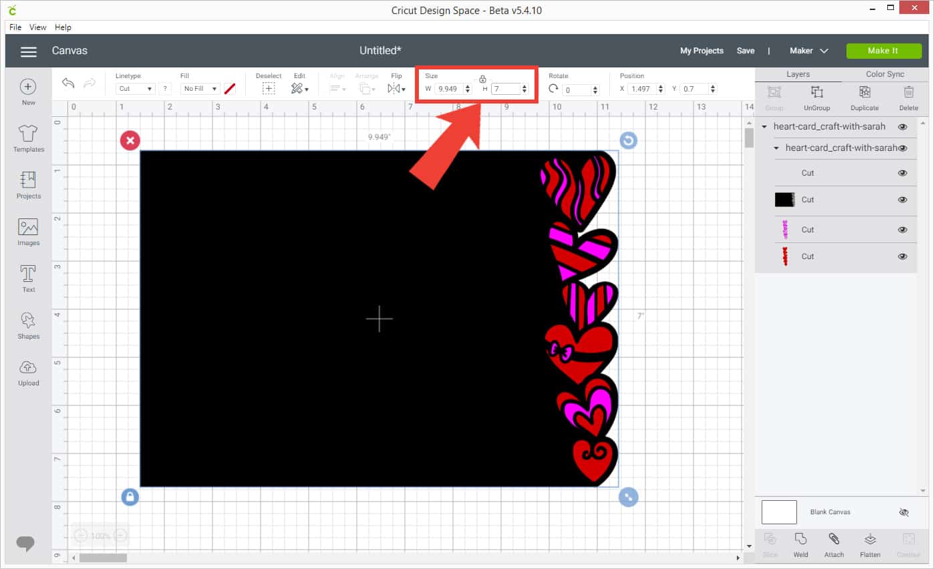
Task: Open the File menu
Action: pyautogui.click(x=15, y=27)
